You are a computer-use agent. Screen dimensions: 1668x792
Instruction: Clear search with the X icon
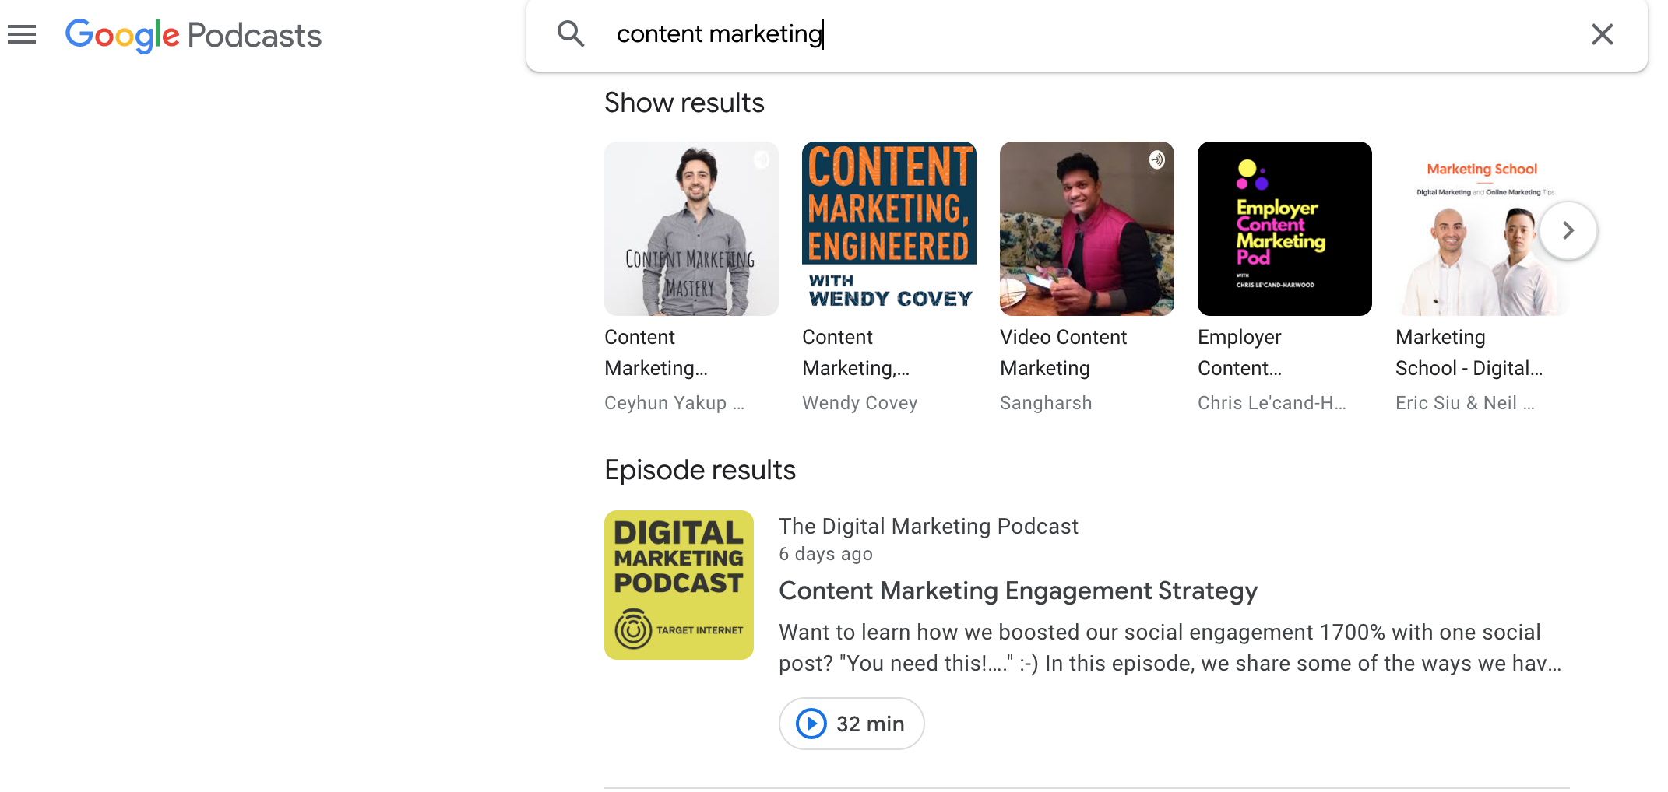(x=1603, y=34)
